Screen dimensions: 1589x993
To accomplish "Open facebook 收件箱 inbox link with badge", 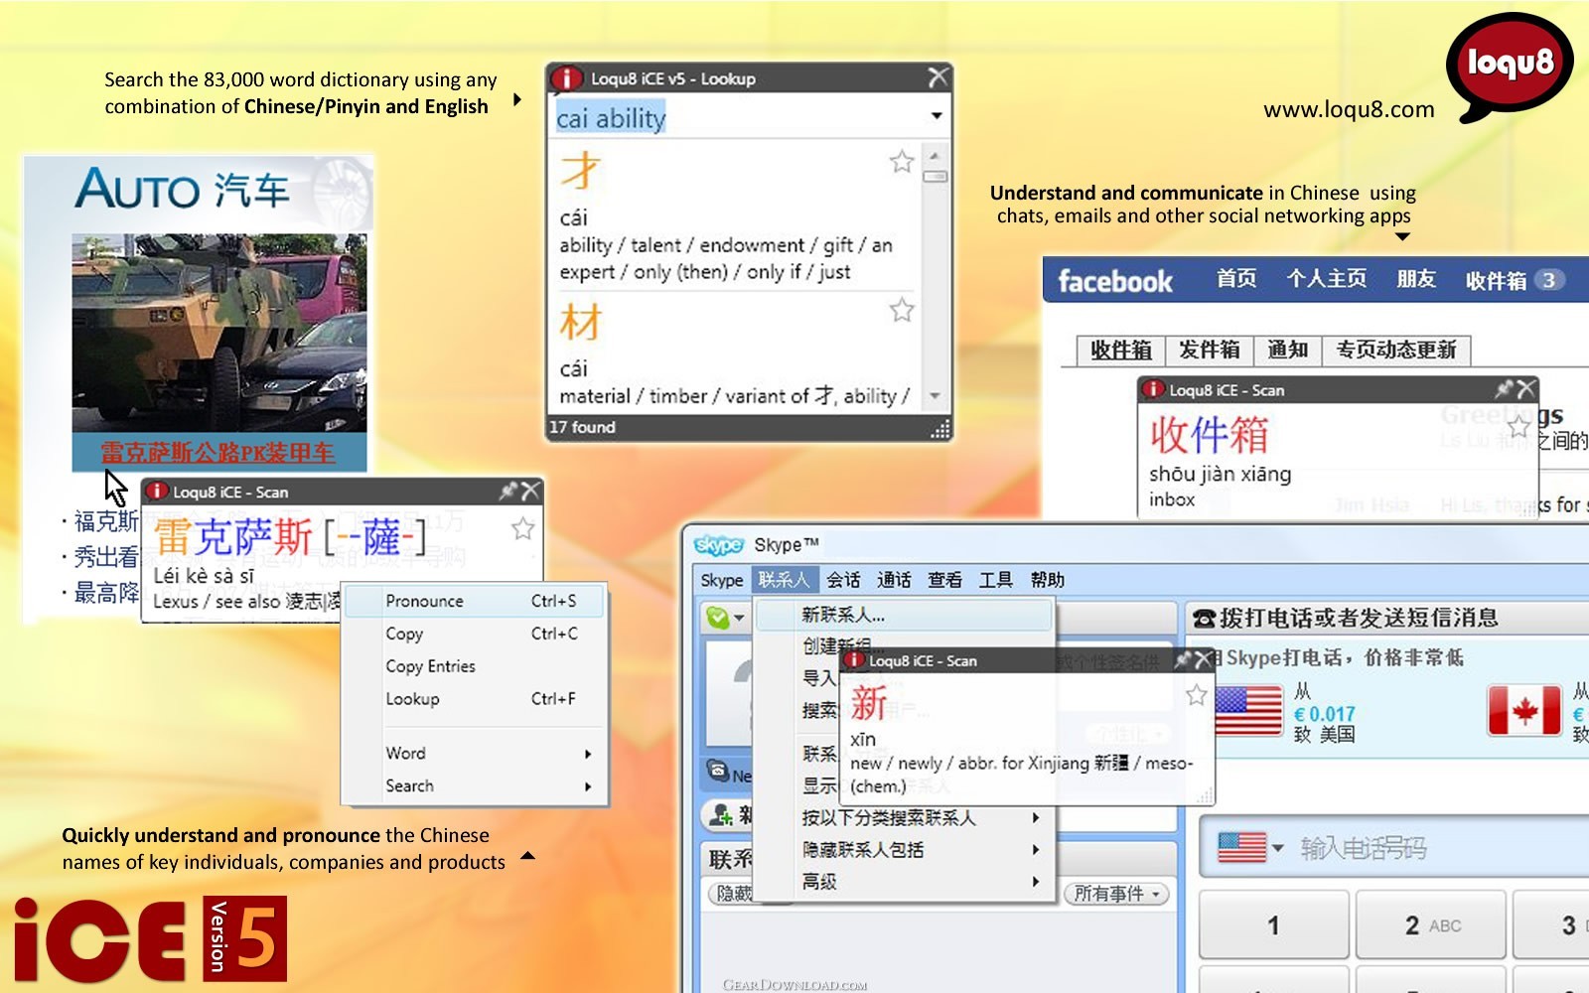I will click(x=1515, y=281).
